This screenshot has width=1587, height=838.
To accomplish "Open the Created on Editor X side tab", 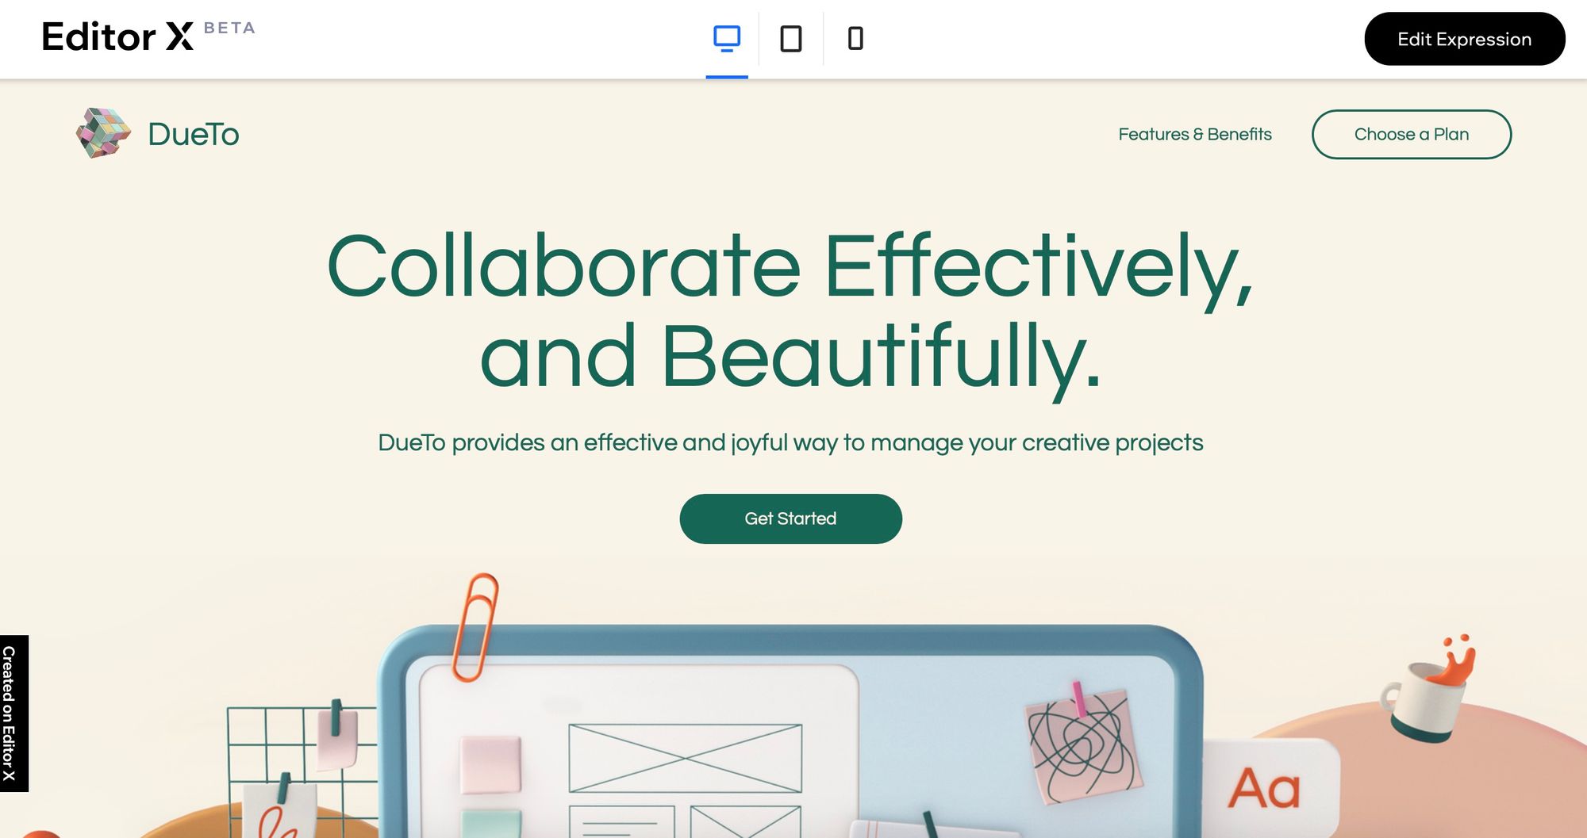I will (14, 714).
